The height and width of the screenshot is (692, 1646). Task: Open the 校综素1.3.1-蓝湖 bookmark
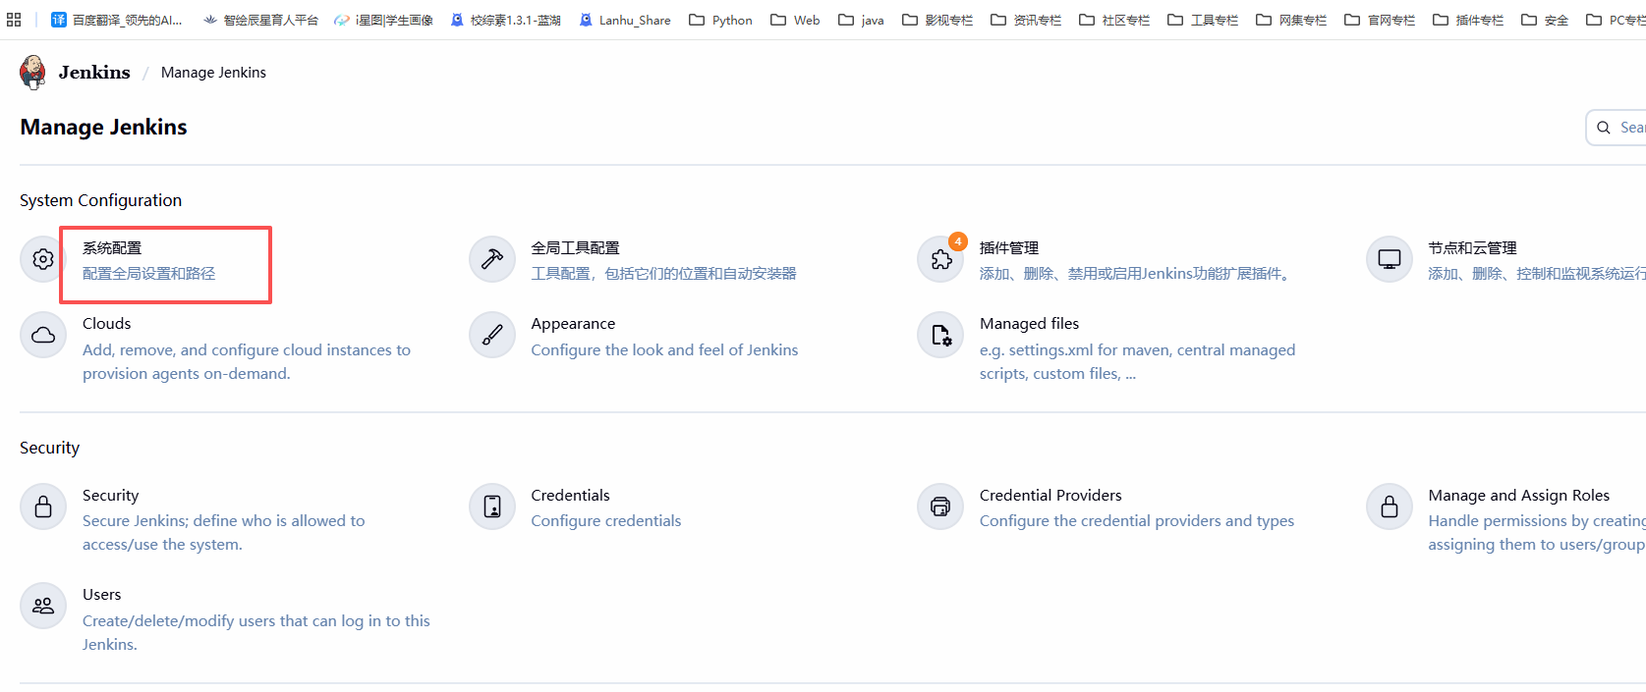[505, 20]
